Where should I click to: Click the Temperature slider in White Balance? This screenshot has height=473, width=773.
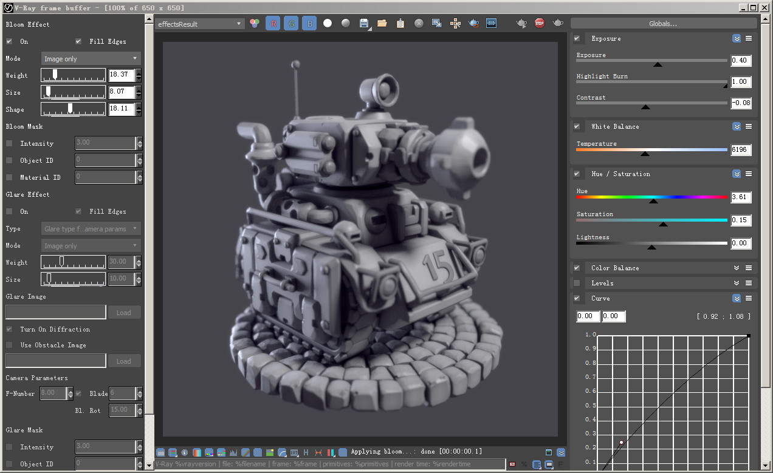pyautogui.click(x=651, y=150)
